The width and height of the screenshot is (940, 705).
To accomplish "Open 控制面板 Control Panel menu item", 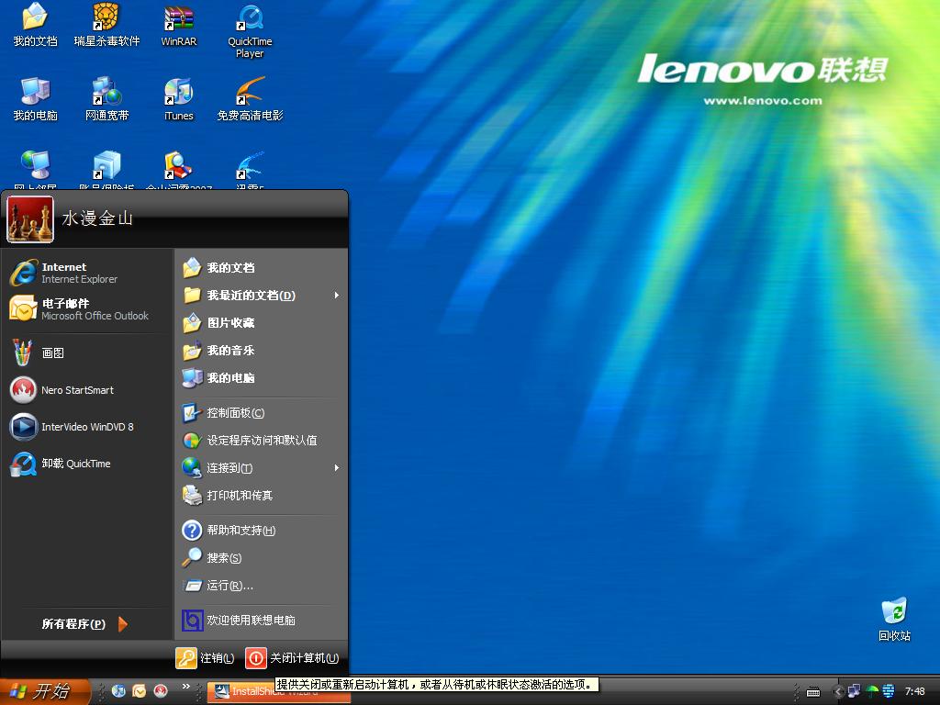I will [235, 413].
